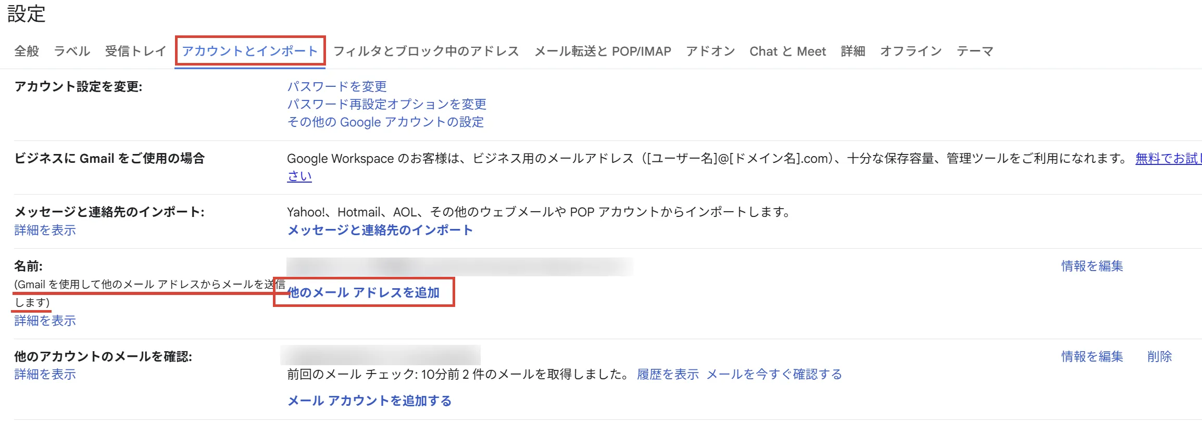Open その他の Google アカウントの設定
This screenshot has height=424, width=1202.
pos(385,122)
